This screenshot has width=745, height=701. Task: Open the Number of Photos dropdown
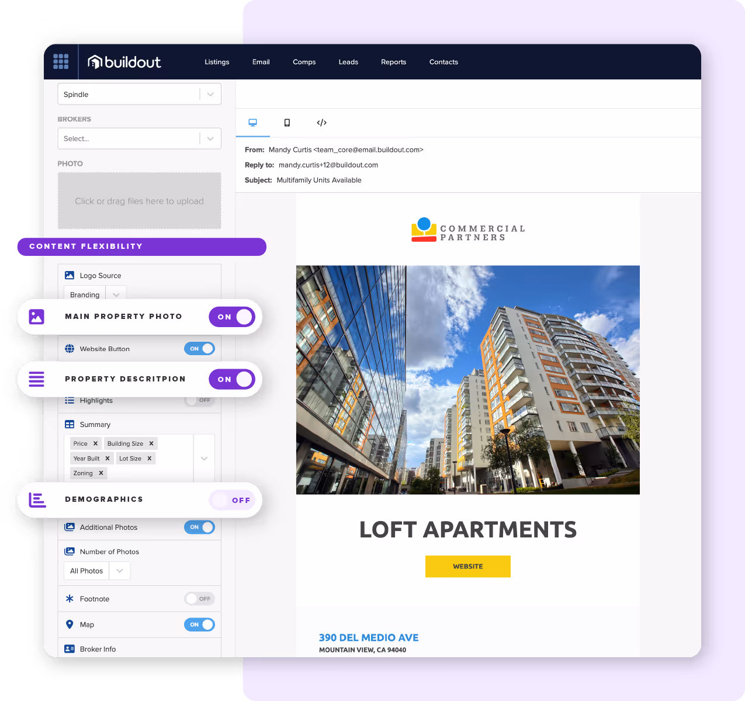[x=119, y=571]
